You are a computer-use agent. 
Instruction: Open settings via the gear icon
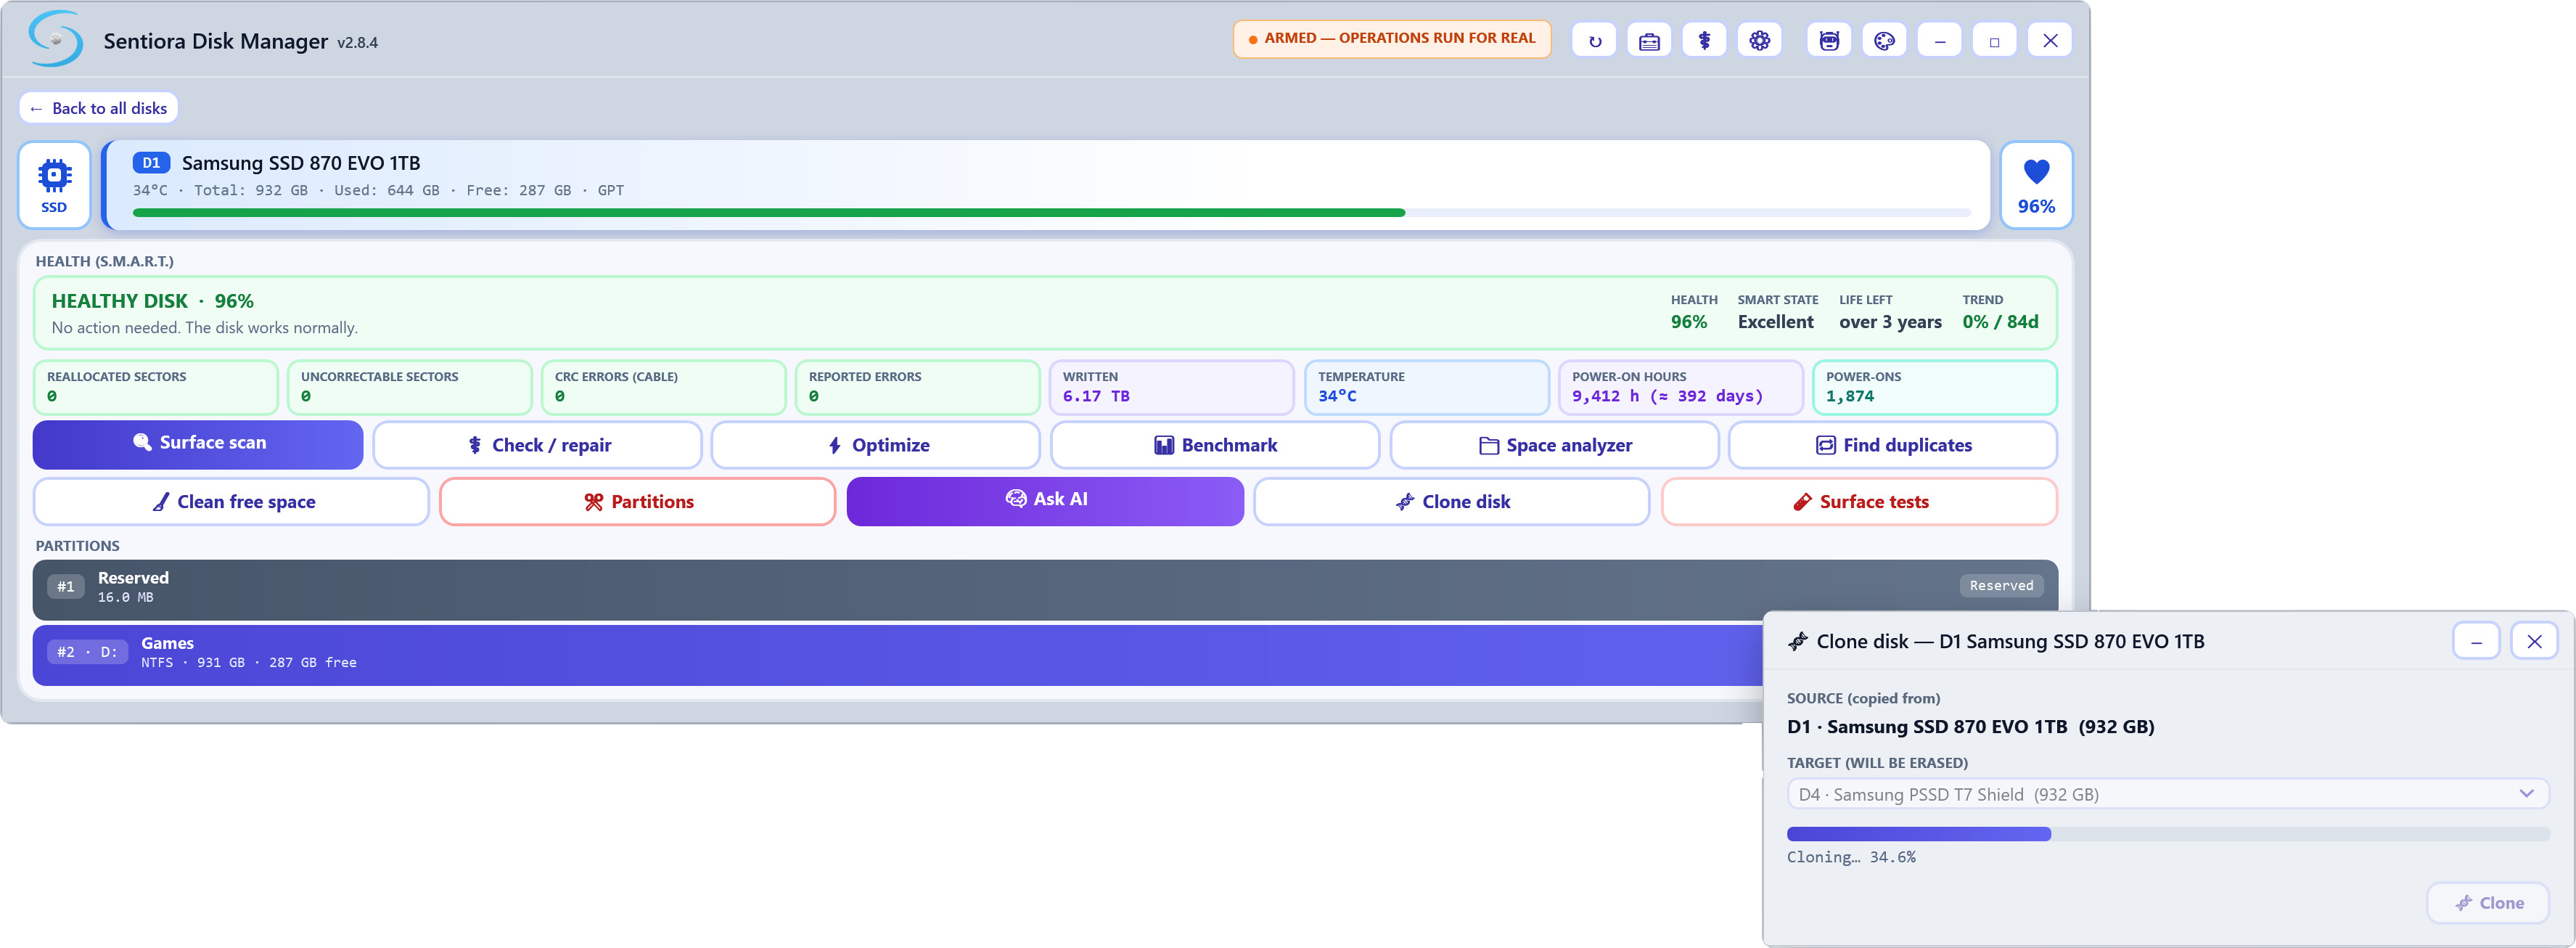point(1759,41)
